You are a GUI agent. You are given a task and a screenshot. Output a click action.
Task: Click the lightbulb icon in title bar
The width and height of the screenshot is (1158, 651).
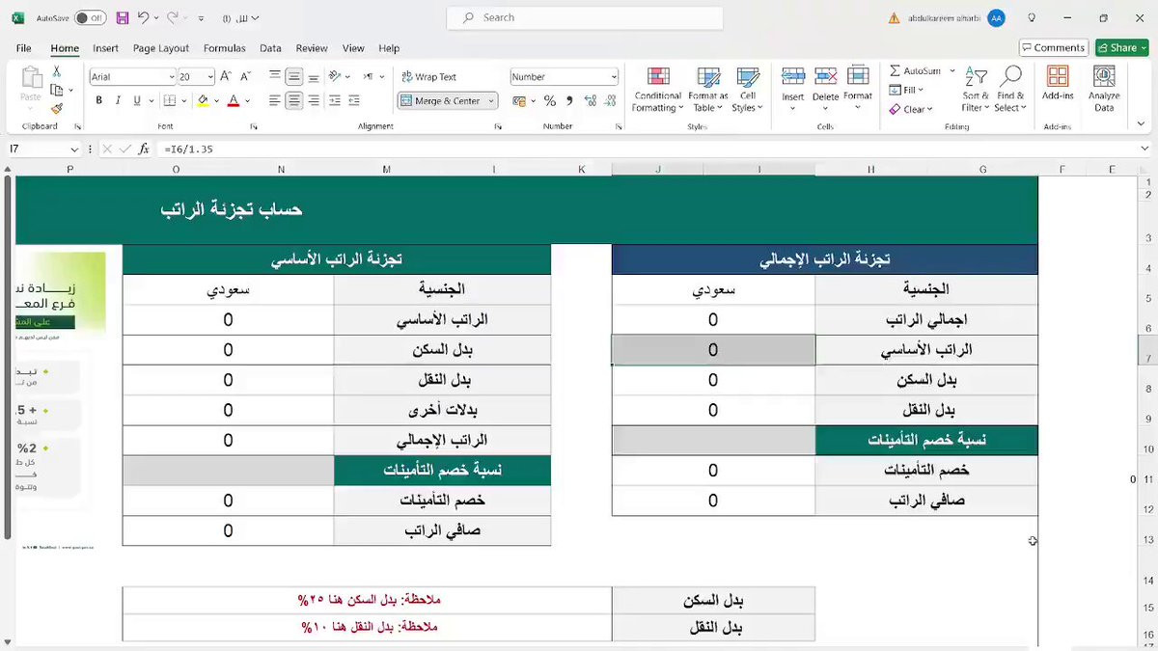click(1032, 18)
